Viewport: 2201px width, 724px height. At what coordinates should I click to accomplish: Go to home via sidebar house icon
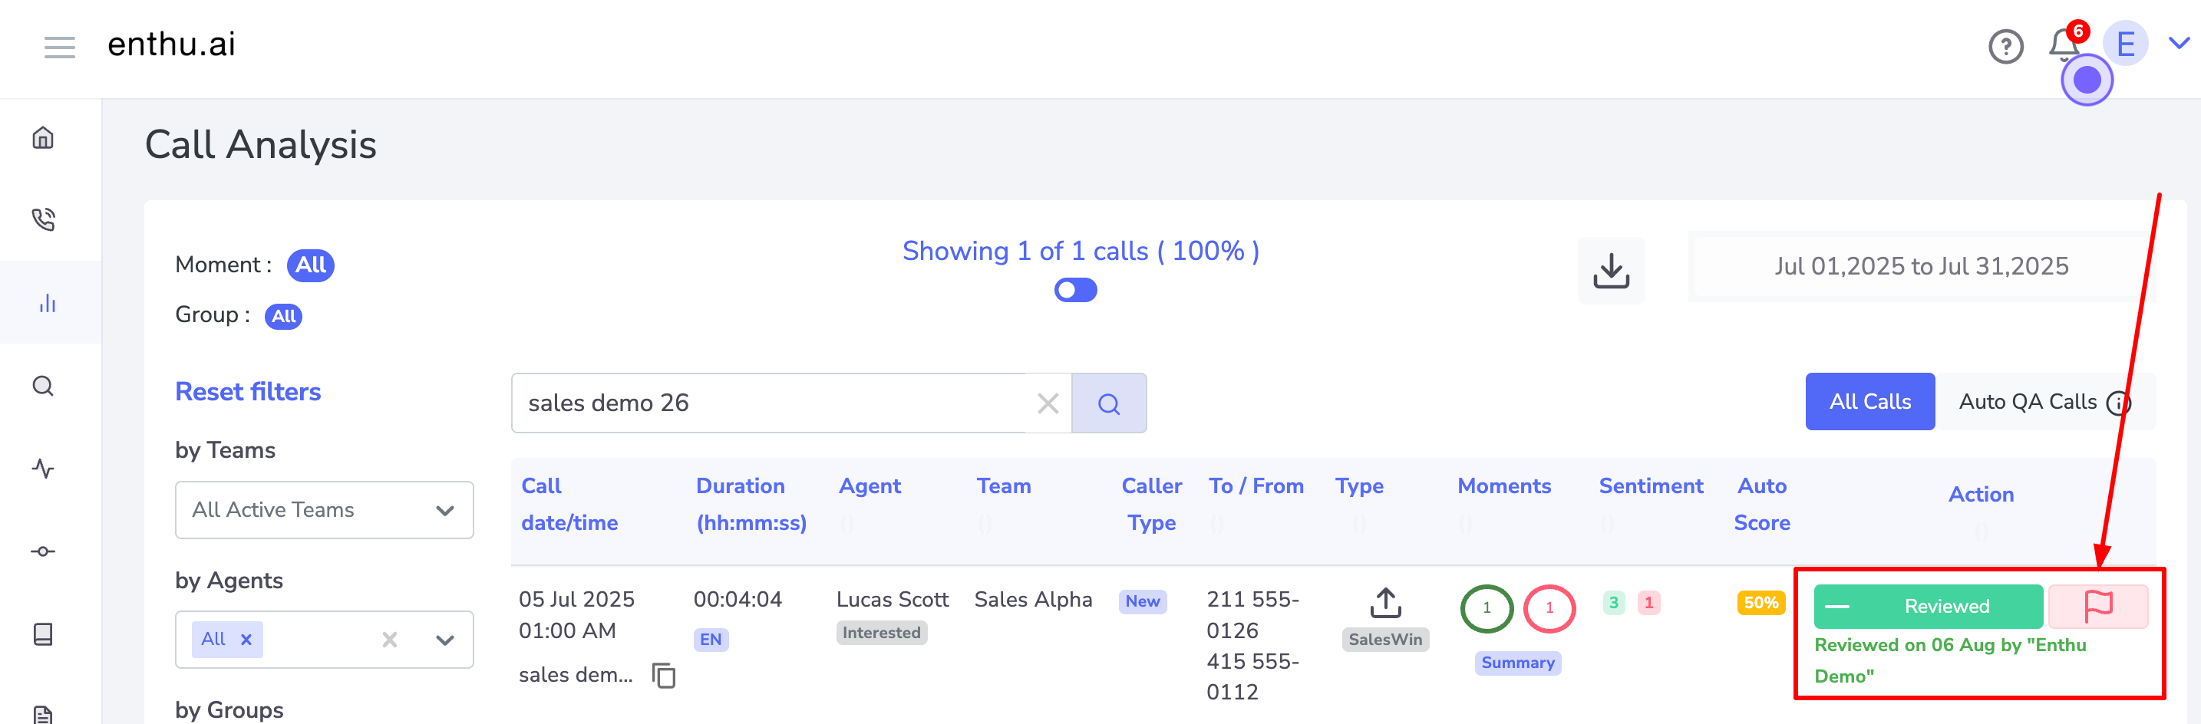coord(43,137)
